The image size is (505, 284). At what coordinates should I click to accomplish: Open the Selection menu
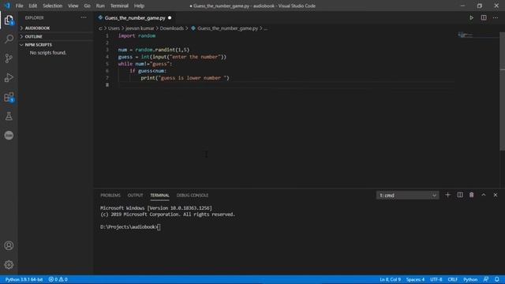tap(53, 6)
